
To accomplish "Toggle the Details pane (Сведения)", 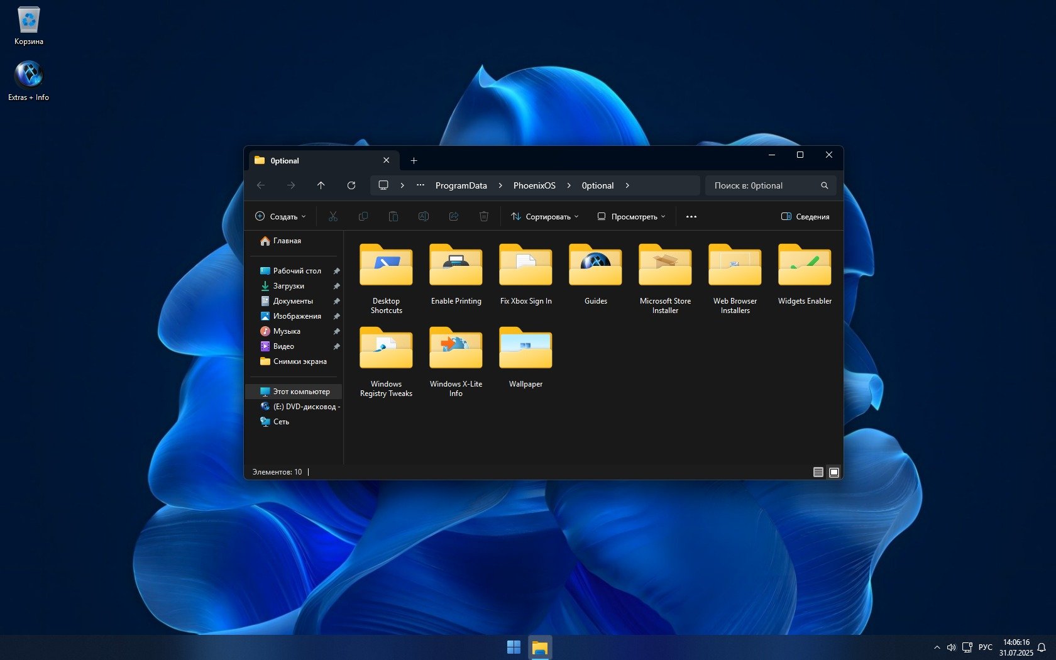I will [x=805, y=217].
